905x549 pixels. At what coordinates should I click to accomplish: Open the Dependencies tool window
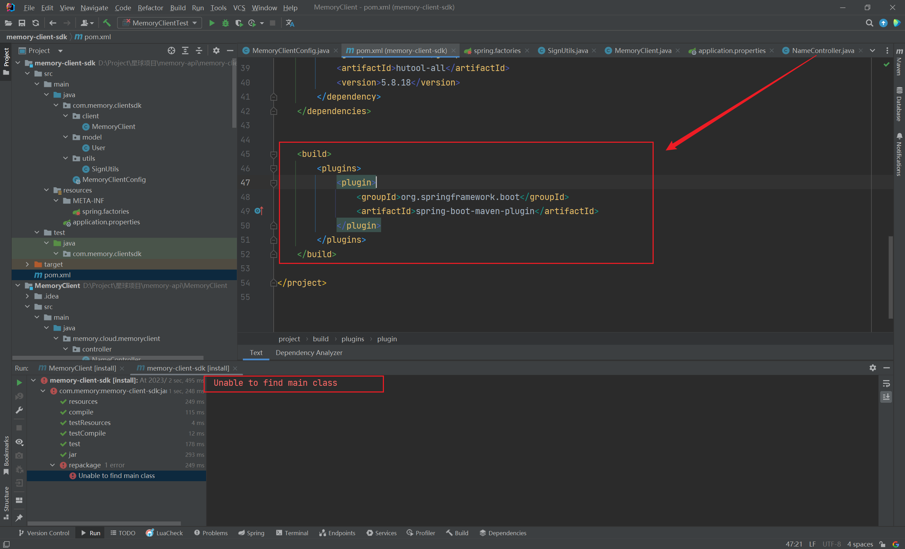pos(503,533)
